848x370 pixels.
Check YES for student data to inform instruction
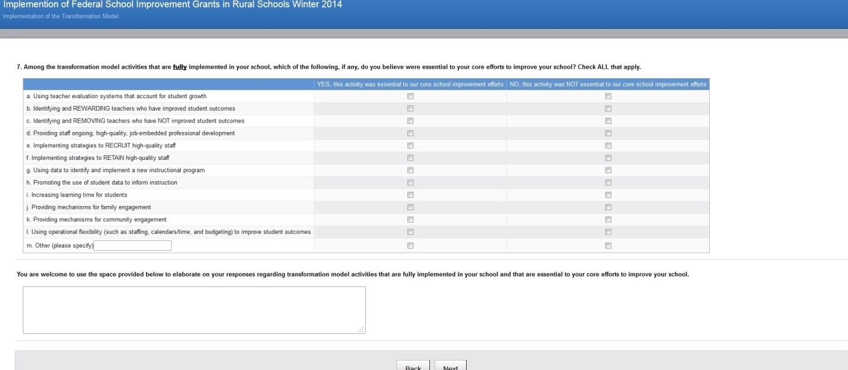coord(410,182)
